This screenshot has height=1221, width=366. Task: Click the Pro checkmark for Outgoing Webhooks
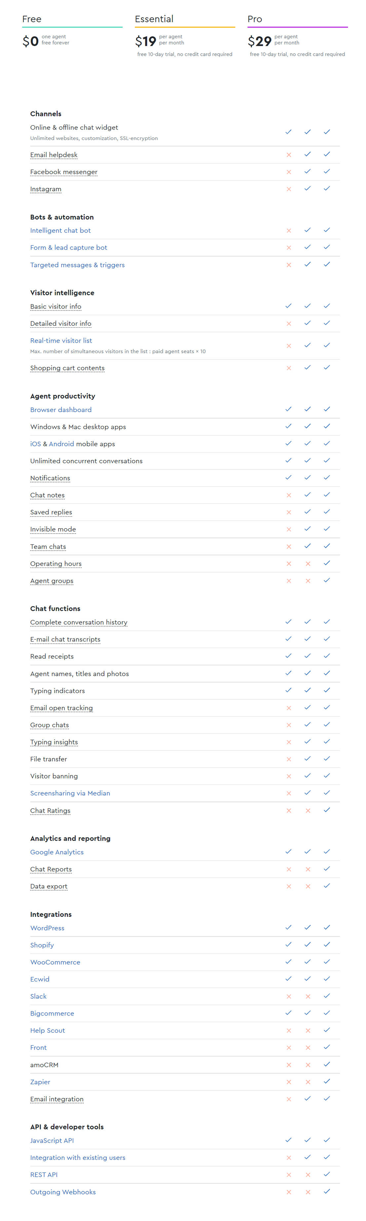click(x=327, y=1191)
